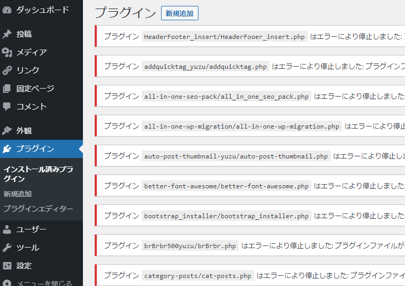Click the Dashboard gauge icon
This screenshot has width=405, height=286.
pyautogui.click(x=7, y=10)
